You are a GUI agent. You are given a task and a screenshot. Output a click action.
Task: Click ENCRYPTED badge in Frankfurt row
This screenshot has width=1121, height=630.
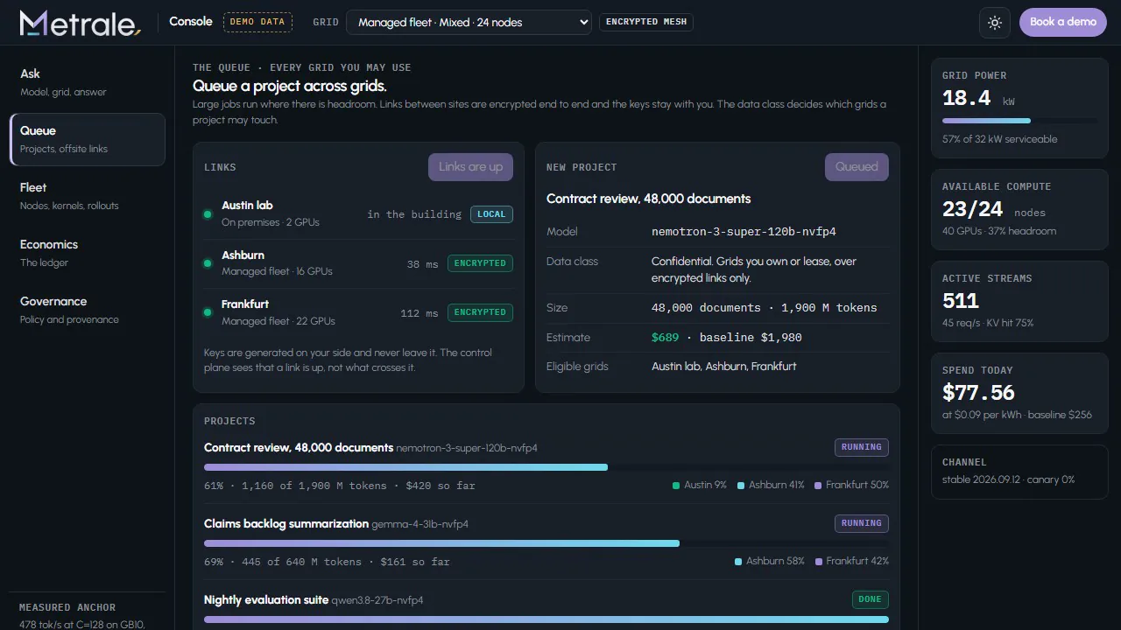(x=480, y=312)
